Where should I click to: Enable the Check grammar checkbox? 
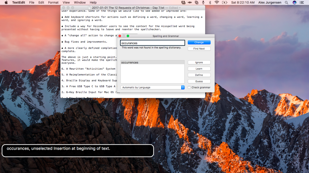pyautogui.click(x=189, y=87)
